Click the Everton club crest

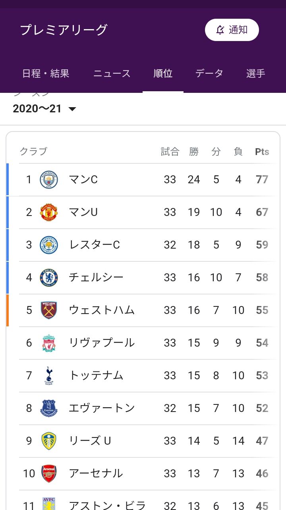pos(49,408)
